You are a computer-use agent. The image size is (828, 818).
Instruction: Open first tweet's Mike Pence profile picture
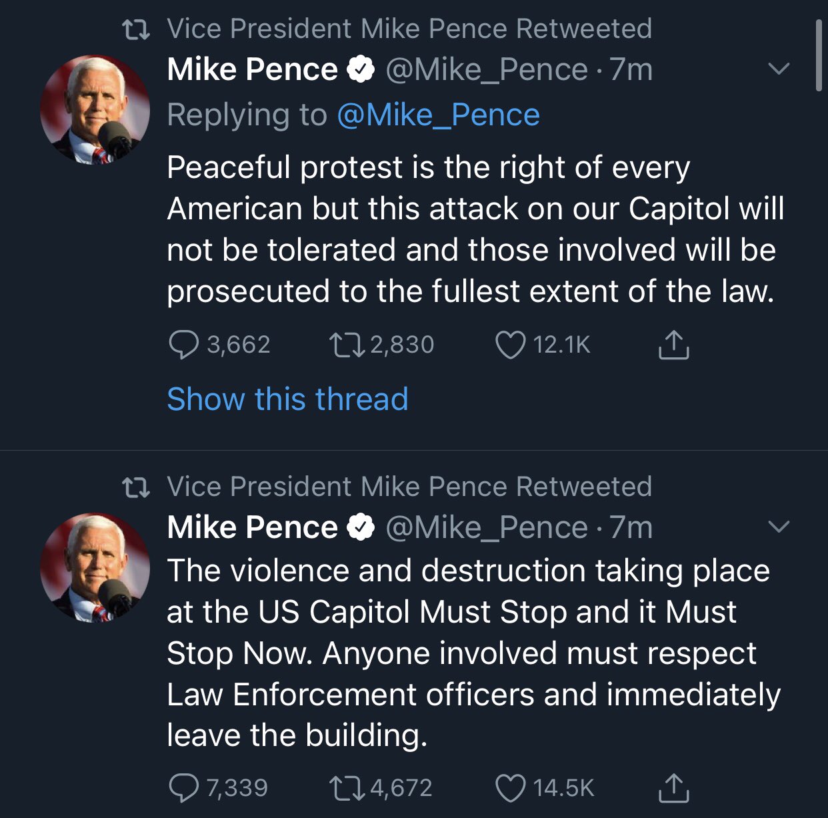[x=95, y=110]
